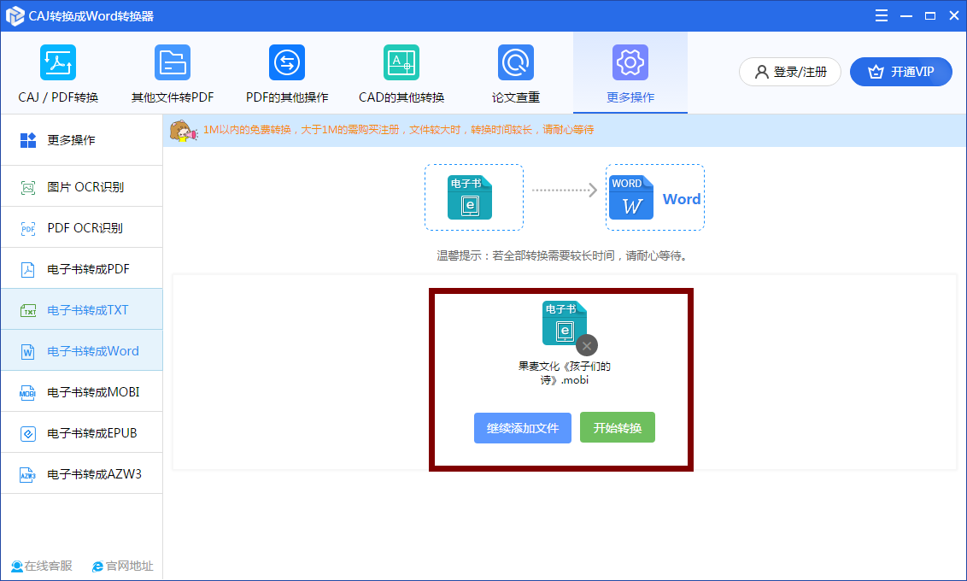Viewport: 967px width, 581px height.
Task: Click the 温馨提示 hint text
Action: pos(563,256)
